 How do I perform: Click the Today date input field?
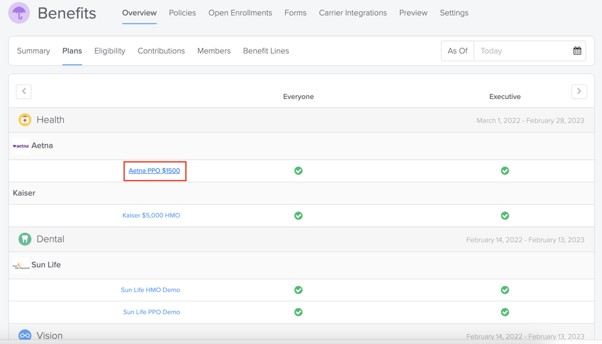[522, 51]
